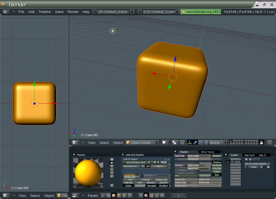Open the Object context cube icon
Image resolution: width=276 pixels, height=199 pixels.
pos(119,196)
